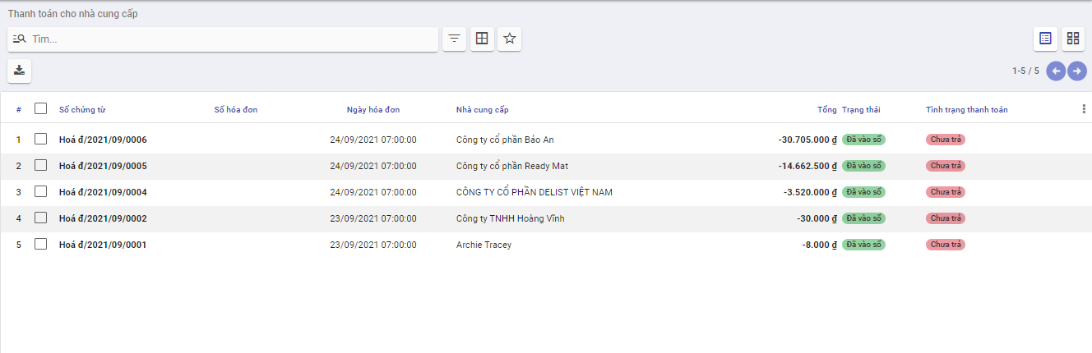Go to next page arrow
This screenshot has height=353, width=1092.
pos(1077,71)
